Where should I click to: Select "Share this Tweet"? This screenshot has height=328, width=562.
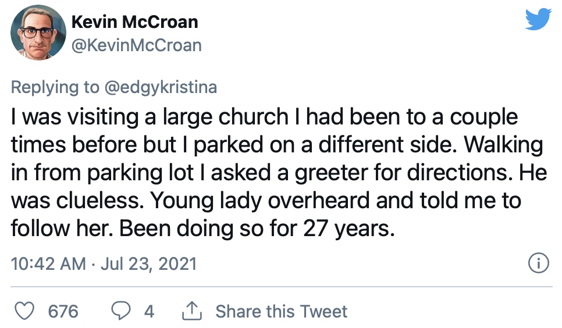pyautogui.click(x=282, y=311)
